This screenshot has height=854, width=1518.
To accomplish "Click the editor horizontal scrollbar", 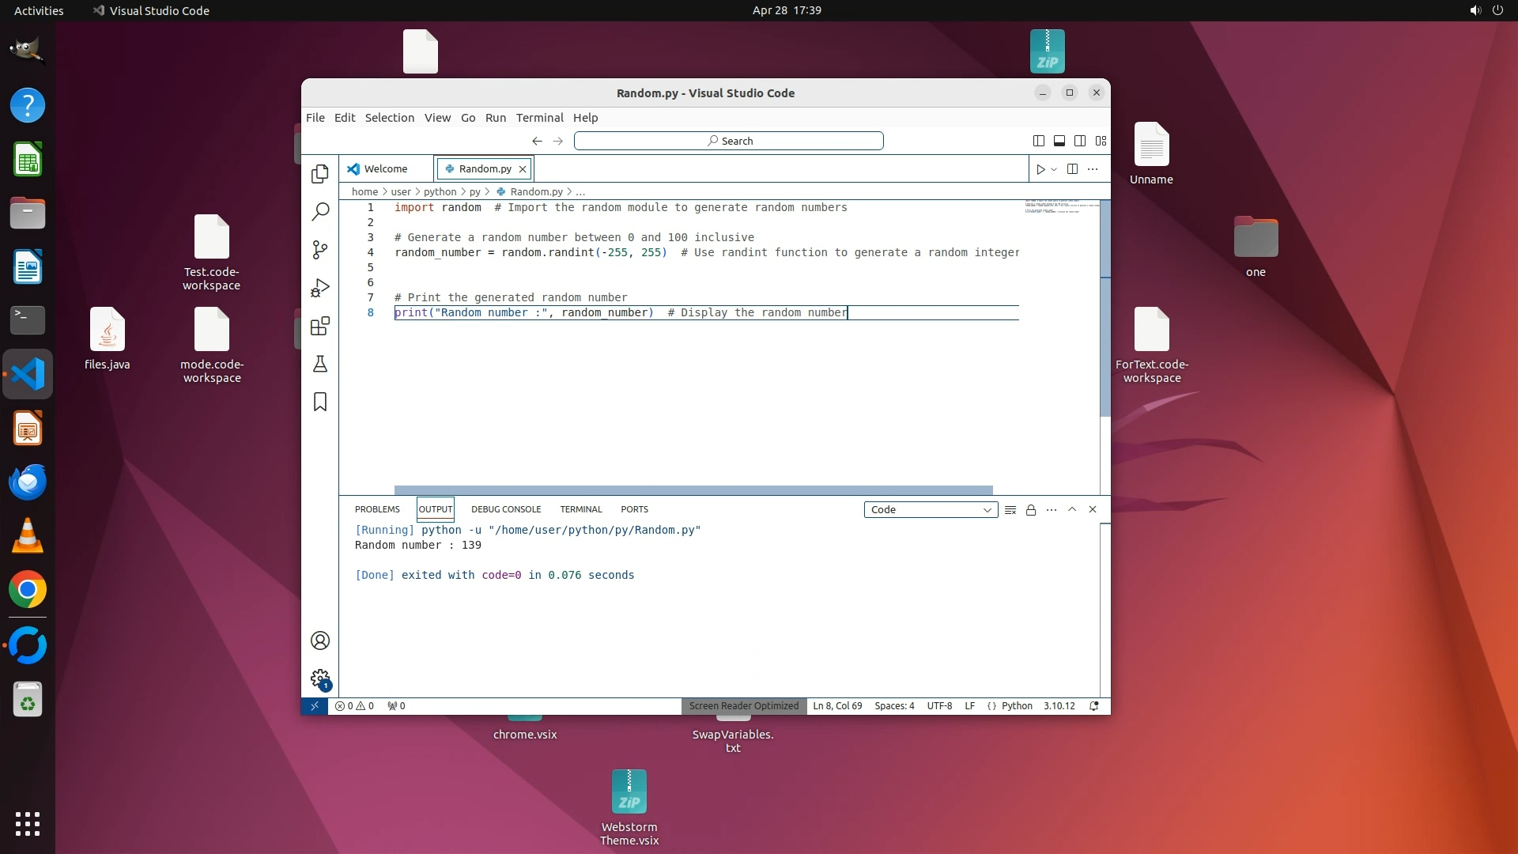I will (693, 490).
